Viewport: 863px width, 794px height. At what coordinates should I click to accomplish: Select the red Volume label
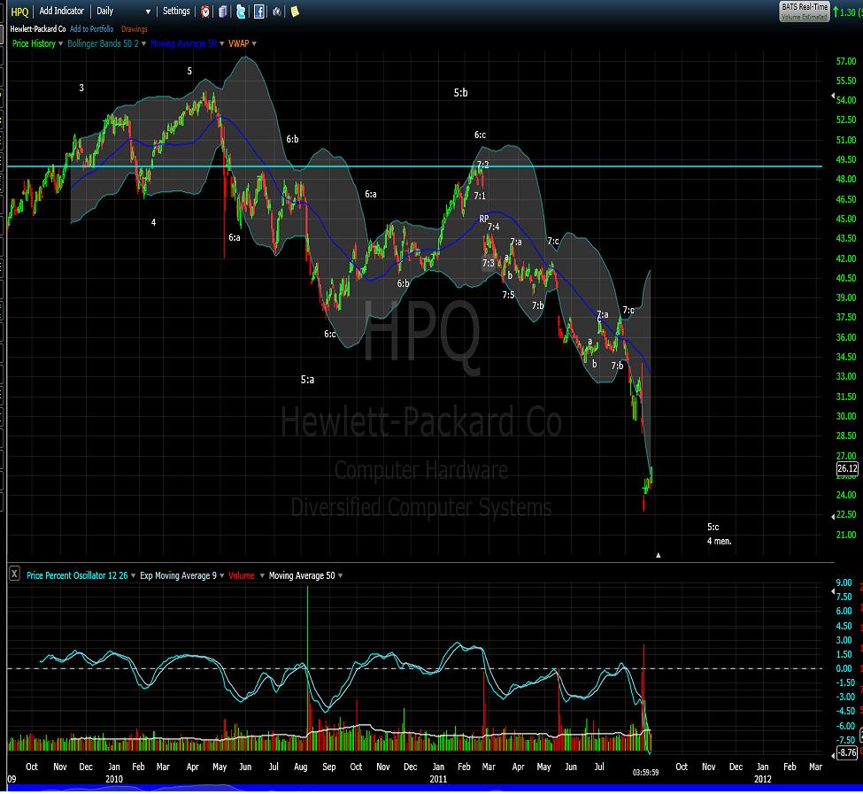click(241, 575)
